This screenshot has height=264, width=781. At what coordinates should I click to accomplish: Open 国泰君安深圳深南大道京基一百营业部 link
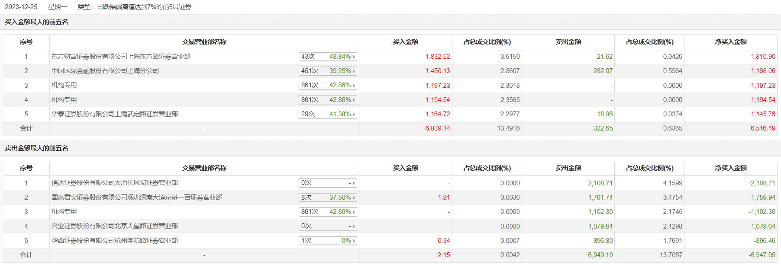click(x=137, y=197)
